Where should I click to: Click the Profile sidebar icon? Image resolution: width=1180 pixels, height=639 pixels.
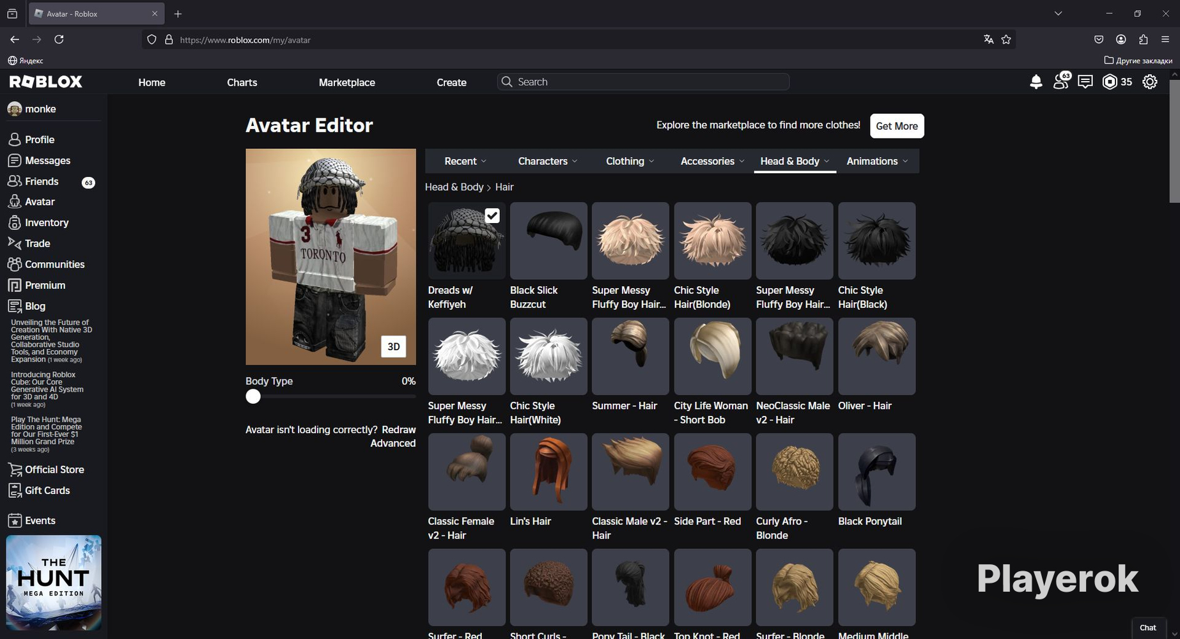tap(15, 139)
